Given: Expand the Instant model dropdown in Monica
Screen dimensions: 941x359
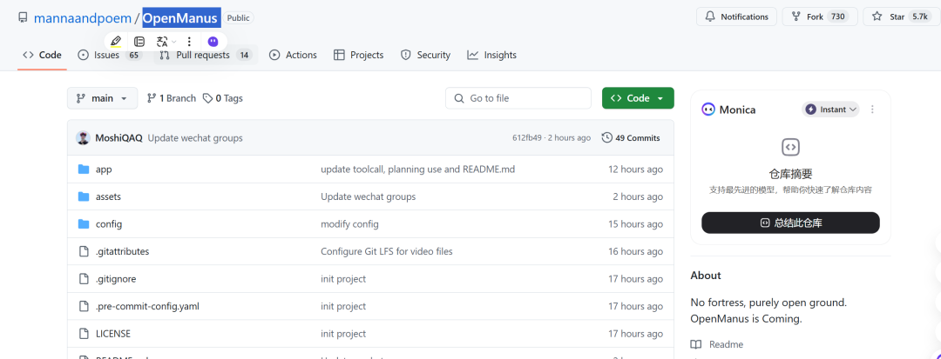Looking at the screenshot, I should point(830,110).
